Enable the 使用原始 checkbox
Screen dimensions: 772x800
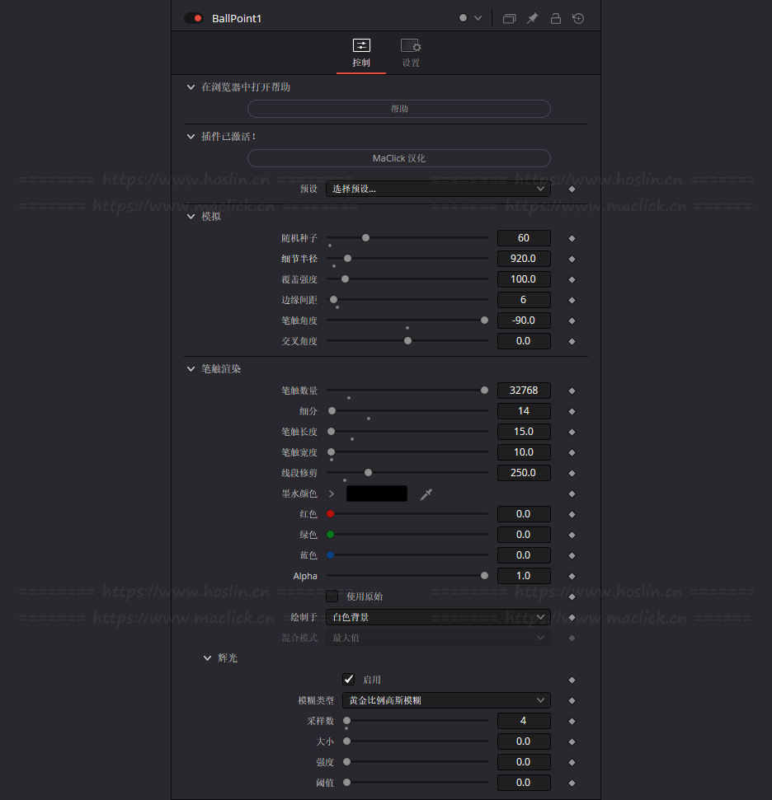click(x=332, y=596)
